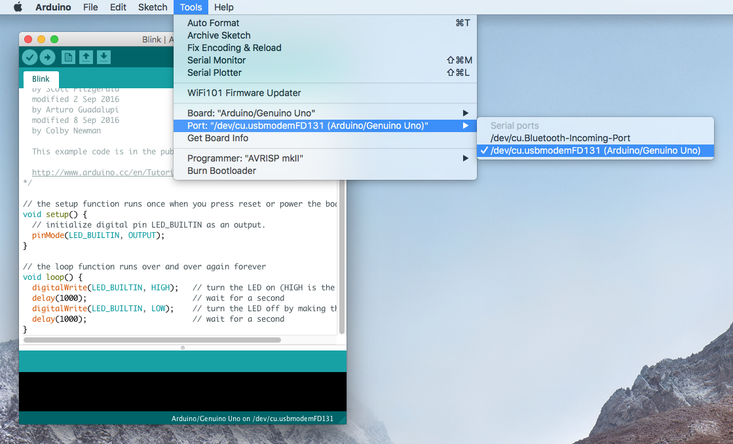The height and width of the screenshot is (444, 733).
Task: Zoom the Blink window with the green button
Action: point(54,39)
